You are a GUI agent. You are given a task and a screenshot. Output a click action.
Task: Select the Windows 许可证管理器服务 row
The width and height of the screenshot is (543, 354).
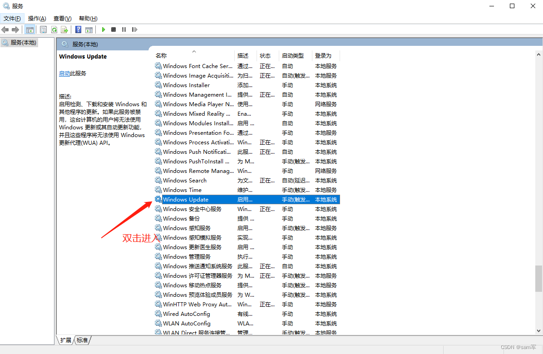click(247, 275)
